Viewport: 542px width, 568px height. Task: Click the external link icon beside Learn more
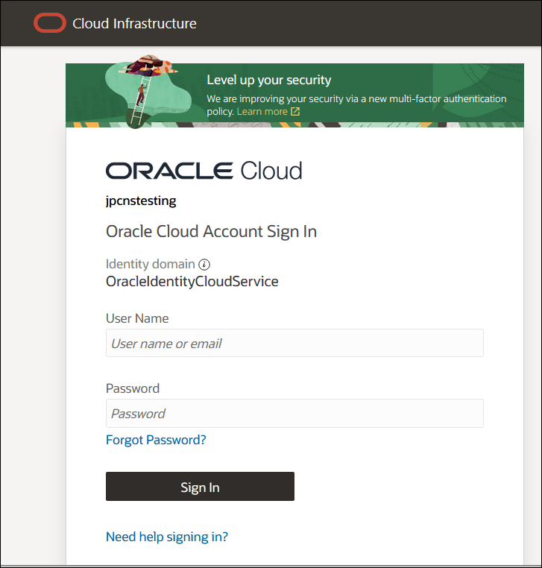295,111
